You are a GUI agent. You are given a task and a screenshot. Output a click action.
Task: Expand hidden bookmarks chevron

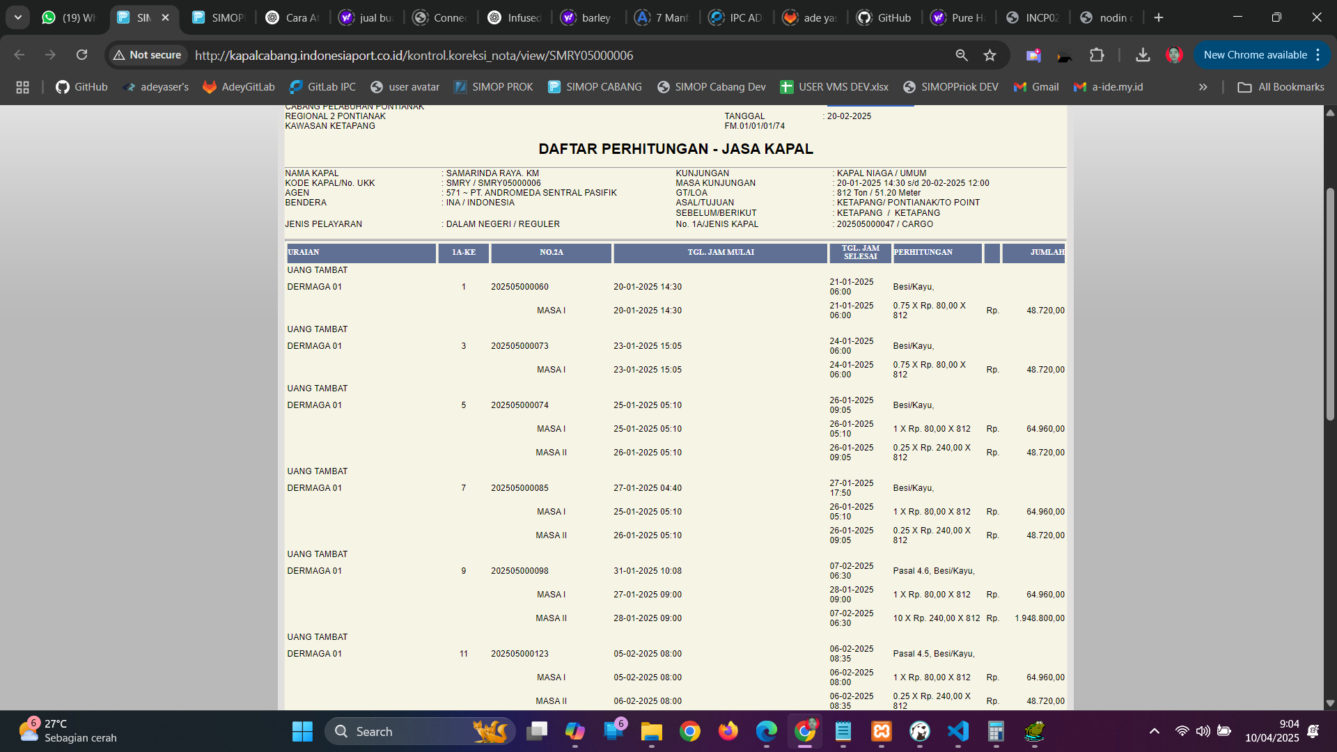pyautogui.click(x=1203, y=87)
